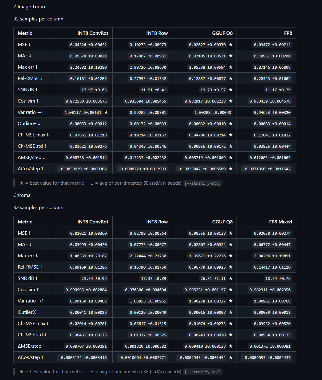Click star beside Z Image SNR dB 19.79 value
The image size is (322, 380).
(x=230, y=90)
